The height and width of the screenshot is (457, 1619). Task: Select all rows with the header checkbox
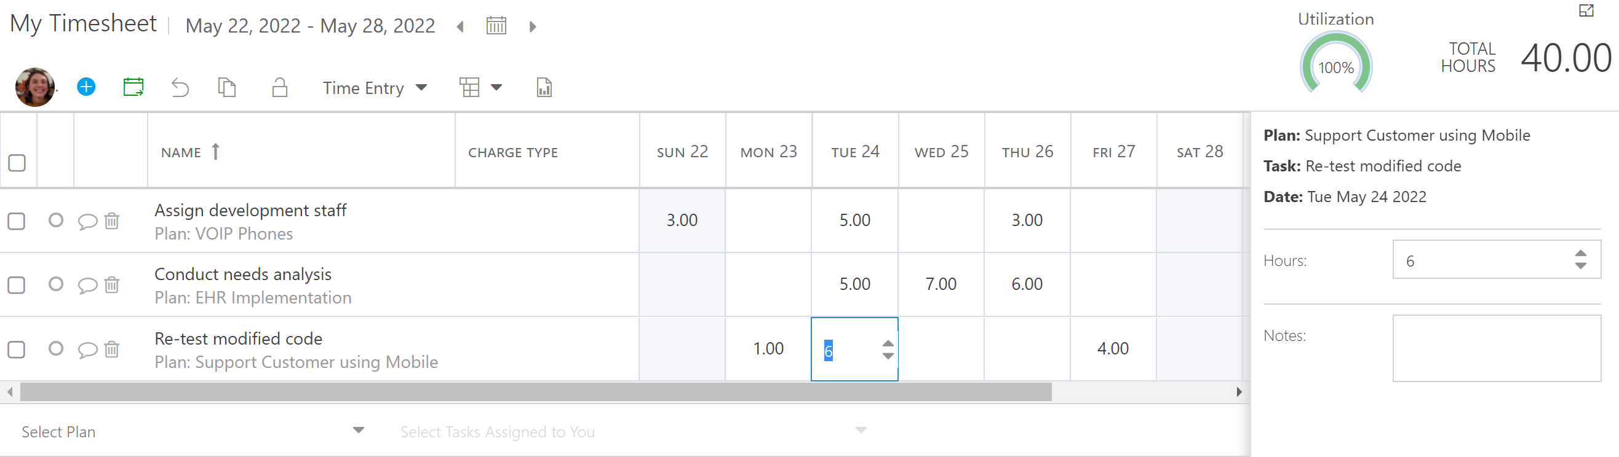pos(17,163)
